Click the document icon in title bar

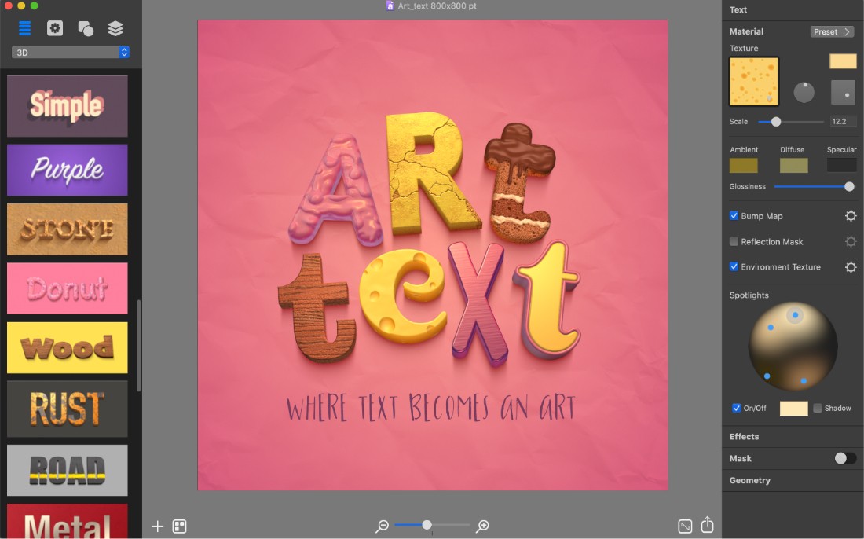pos(390,6)
